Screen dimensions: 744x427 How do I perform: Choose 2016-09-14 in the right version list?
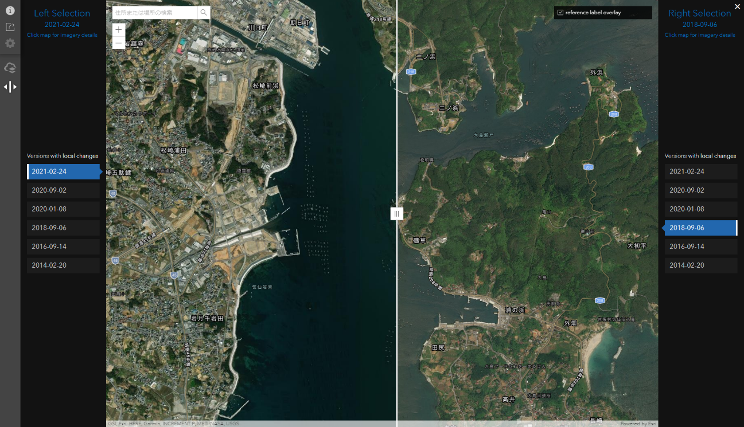(700, 246)
